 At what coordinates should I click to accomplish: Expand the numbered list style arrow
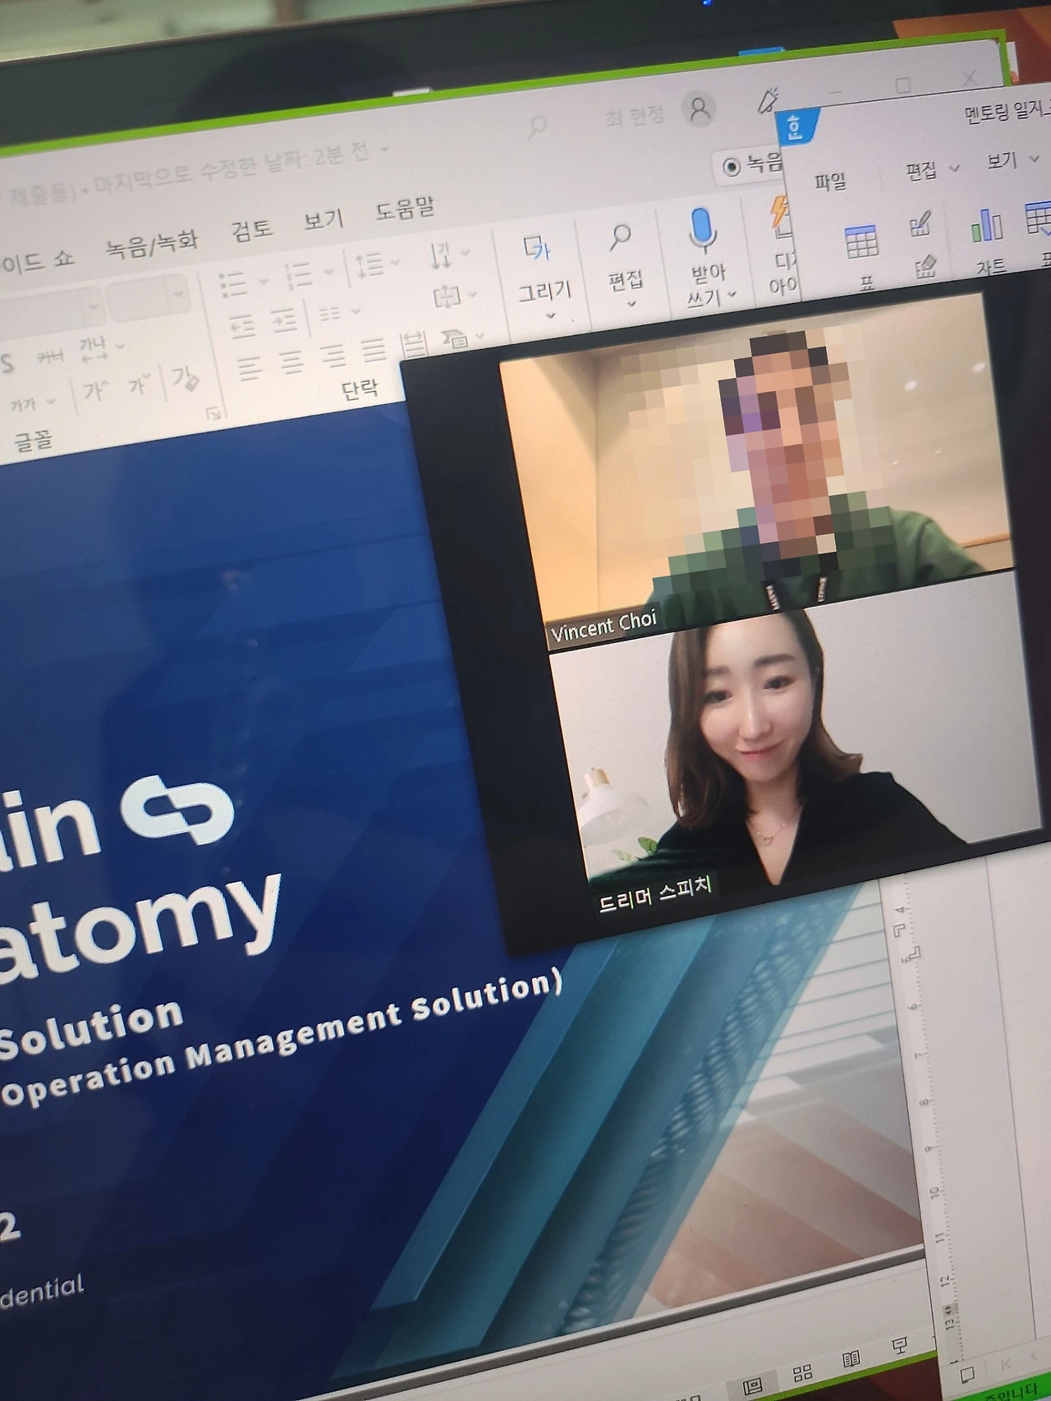click(x=328, y=272)
